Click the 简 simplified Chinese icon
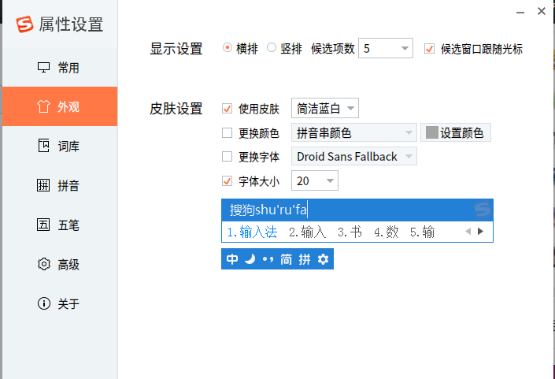Screen dimensions: 555x379 286,259
